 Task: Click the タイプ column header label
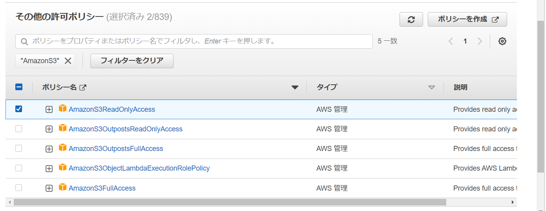coord(327,87)
